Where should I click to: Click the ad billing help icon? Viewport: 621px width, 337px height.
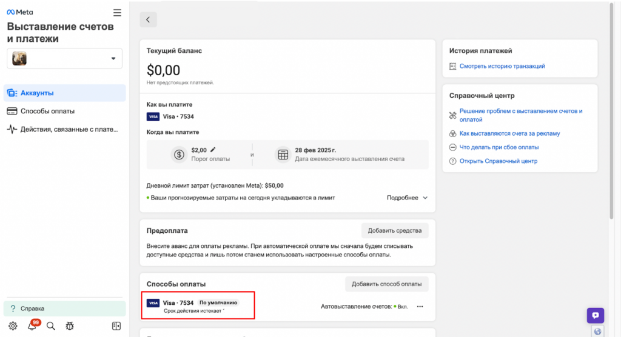[x=452, y=133]
